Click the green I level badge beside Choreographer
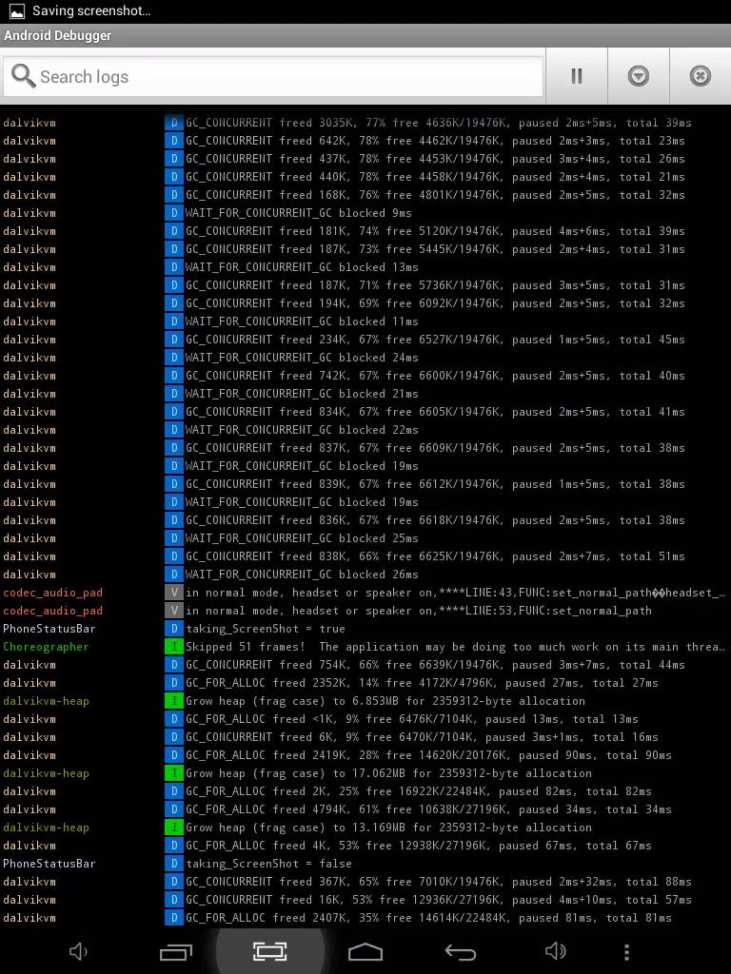Image resolution: width=731 pixels, height=974 pixels. click(x=174, y=647)
